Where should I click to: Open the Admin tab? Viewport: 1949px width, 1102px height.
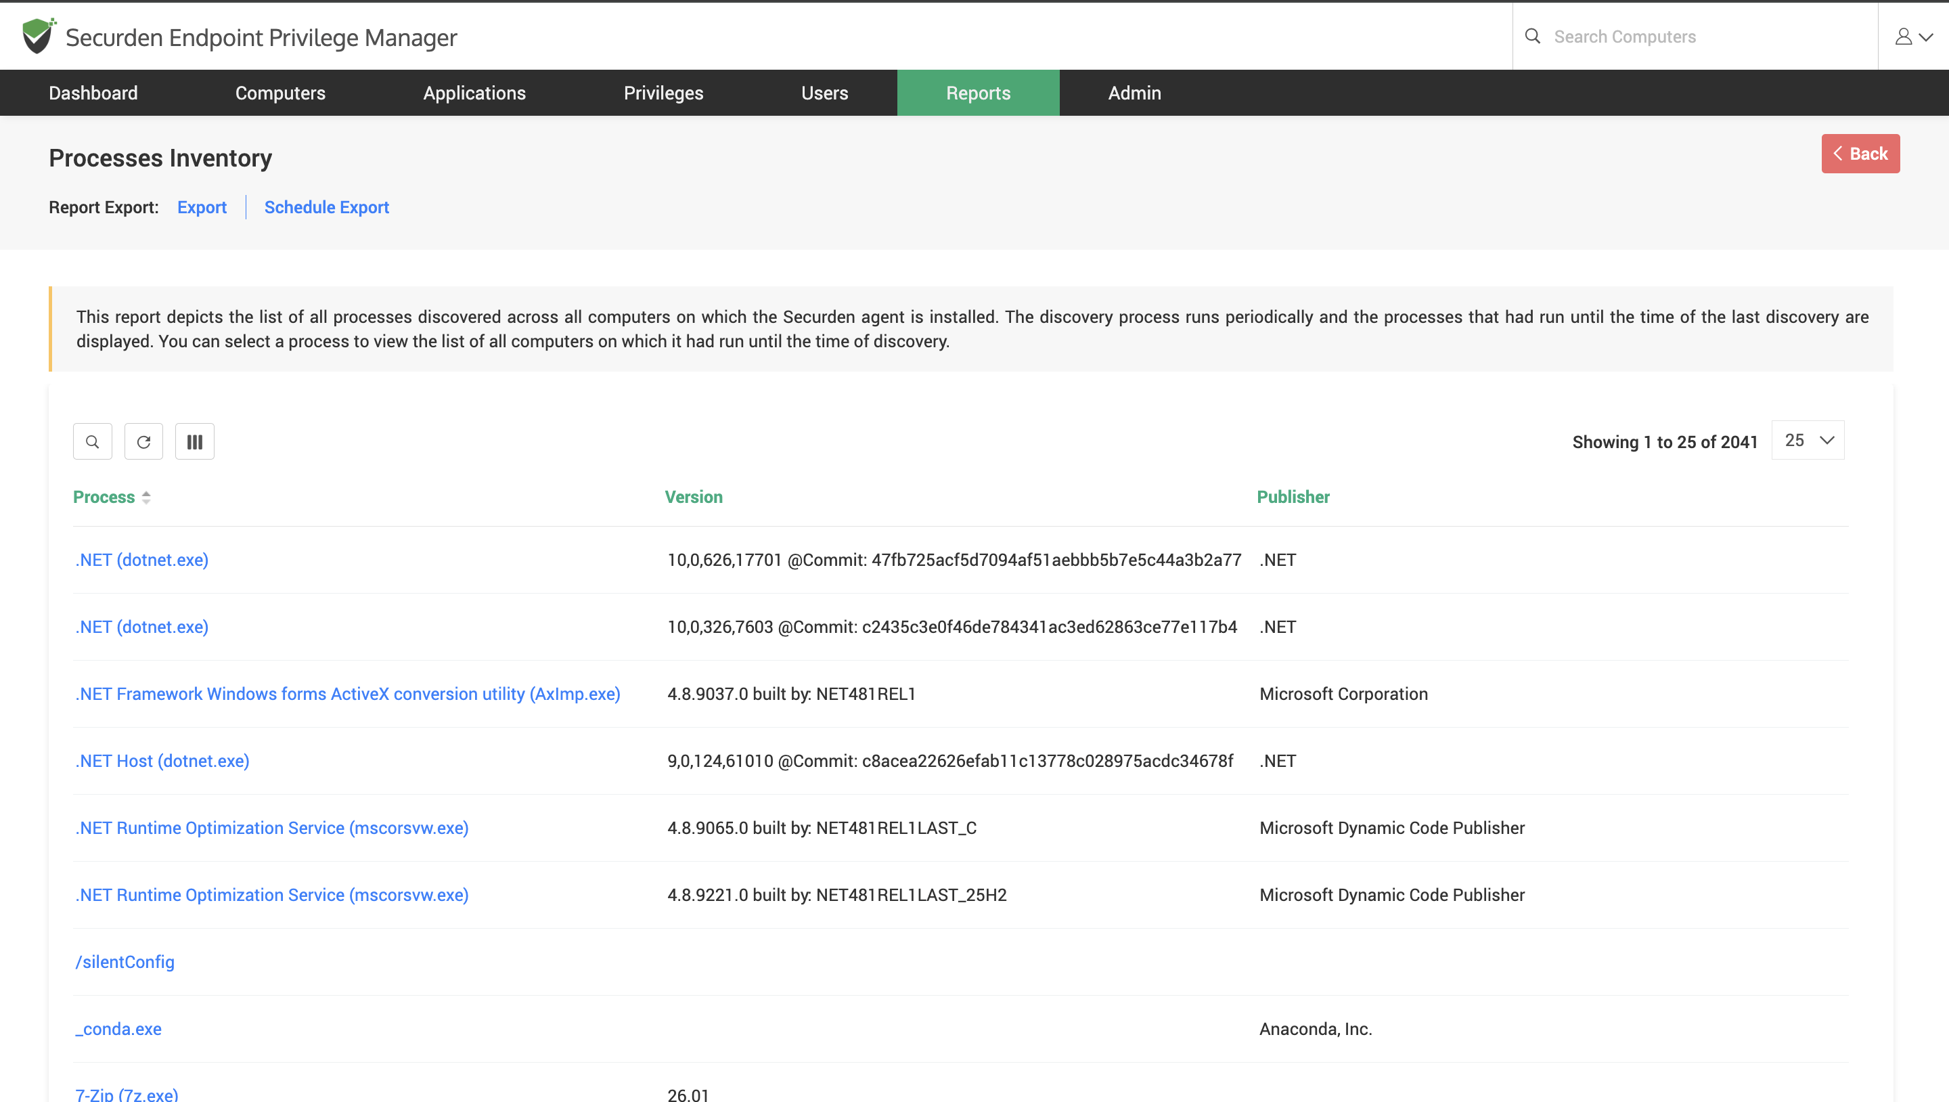(x=1134, y=92)
